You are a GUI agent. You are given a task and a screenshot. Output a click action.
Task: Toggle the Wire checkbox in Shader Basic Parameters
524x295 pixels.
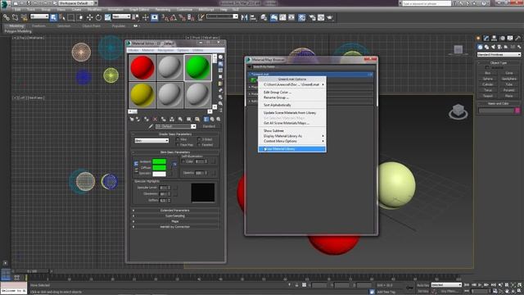pyautogui.click(x=178, y=139)
